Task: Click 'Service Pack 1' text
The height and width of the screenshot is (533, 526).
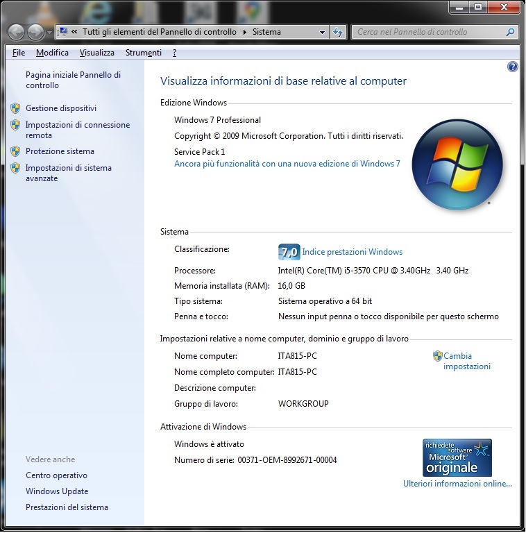Action: click(199, 152)
